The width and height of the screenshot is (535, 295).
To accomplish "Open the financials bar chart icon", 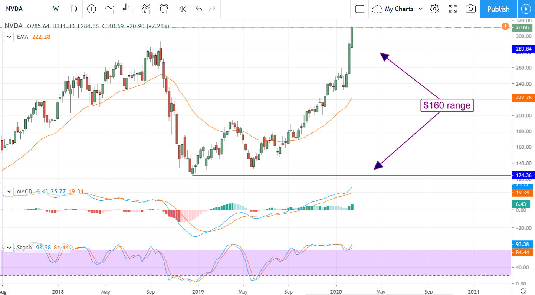I will tap(128, 9).
